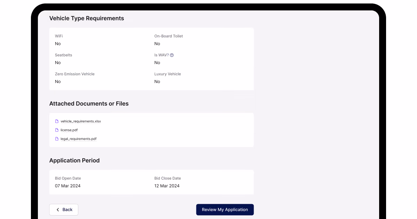
Task: Click the No value under On-Board Toilet
Action: point(157,44)
